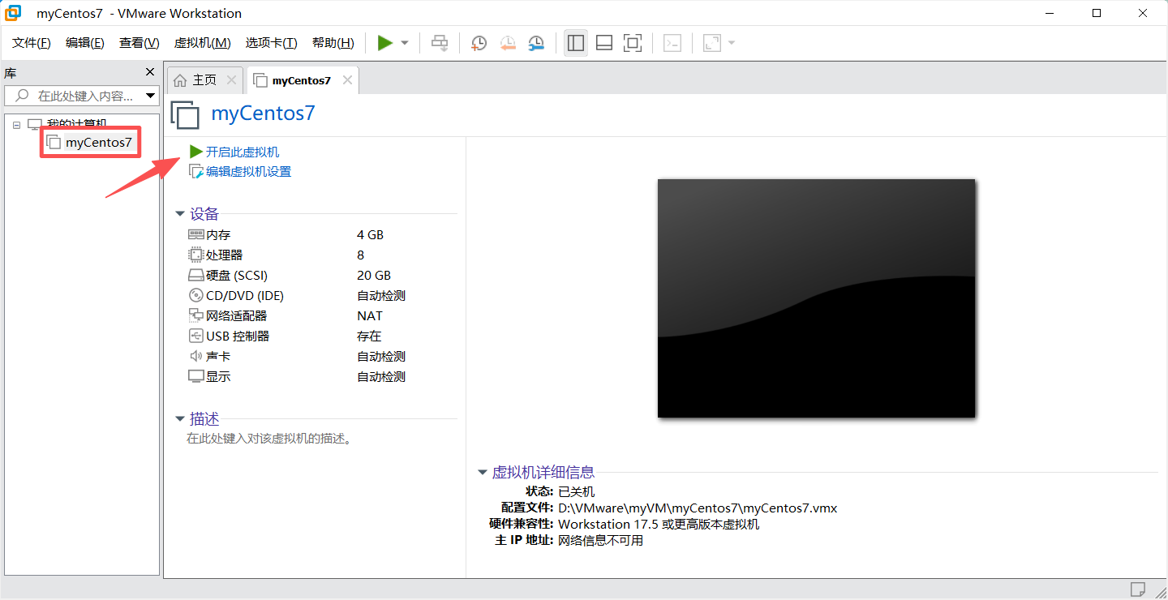The height and width of the screenshot is (600, 1168).
Task: Click the Workstation 17.5 hardware compatibility text
Action: point(659,525)
